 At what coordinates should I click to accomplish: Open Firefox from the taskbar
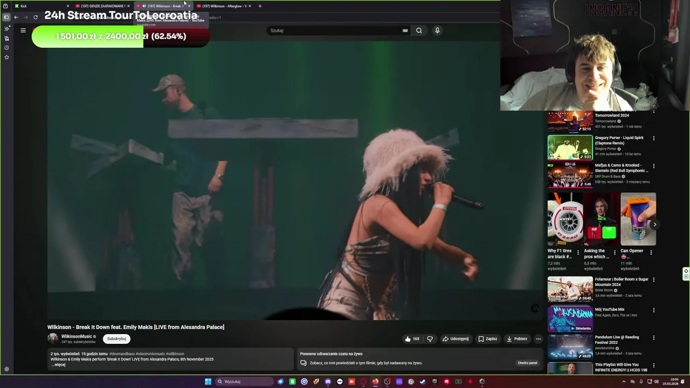click(x=375, y=382)
